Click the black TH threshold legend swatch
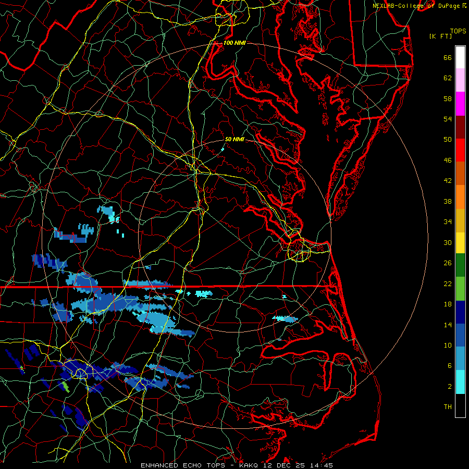Screen dimensions: 469x469 [460, 405]
